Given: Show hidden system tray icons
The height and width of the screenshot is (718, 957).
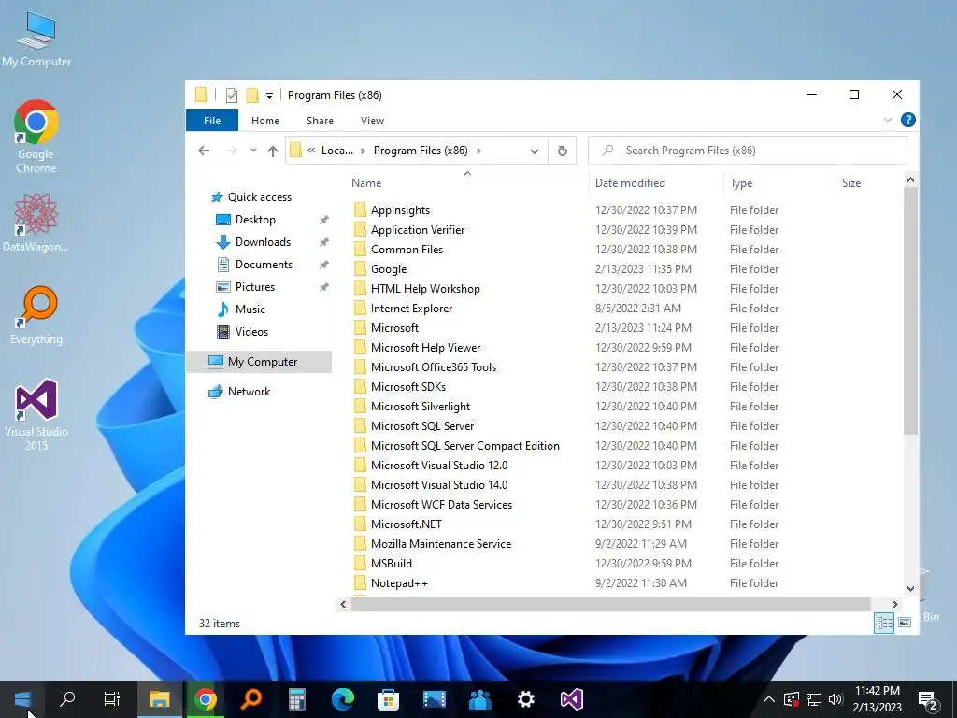Looking at the screenshot, I should point(769,699).
